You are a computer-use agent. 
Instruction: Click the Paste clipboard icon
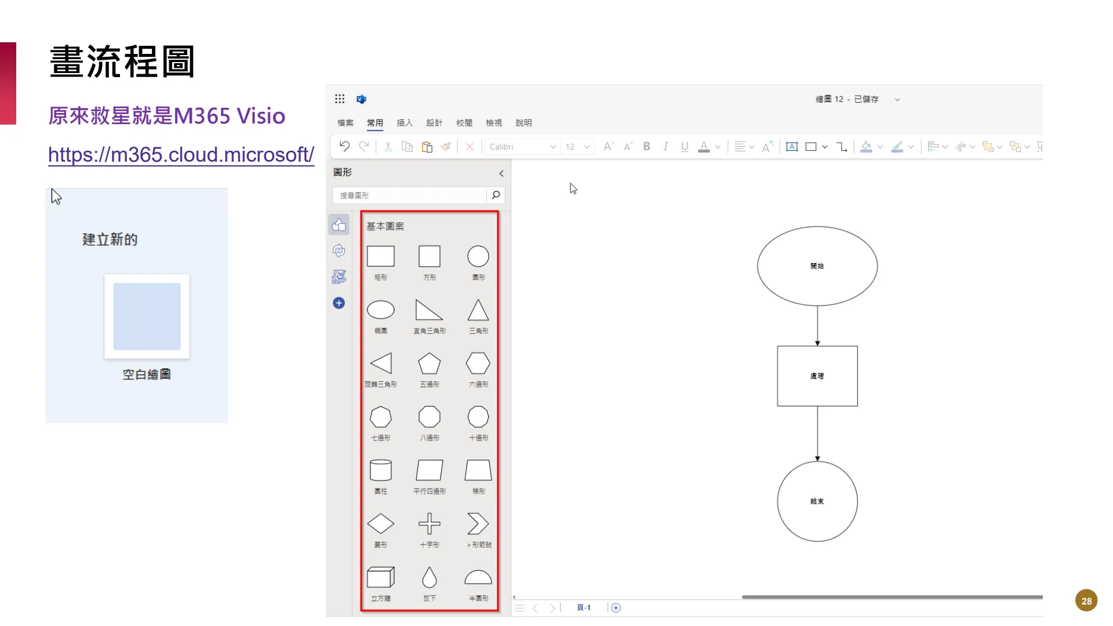point(427,147)
